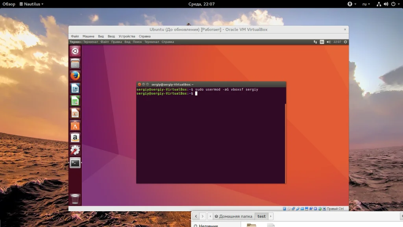This screenshot has height=227, width=403.
Task: Open Ubuntu Software Center bag icon
Action: pyautogui.click(x=75, y=126)
